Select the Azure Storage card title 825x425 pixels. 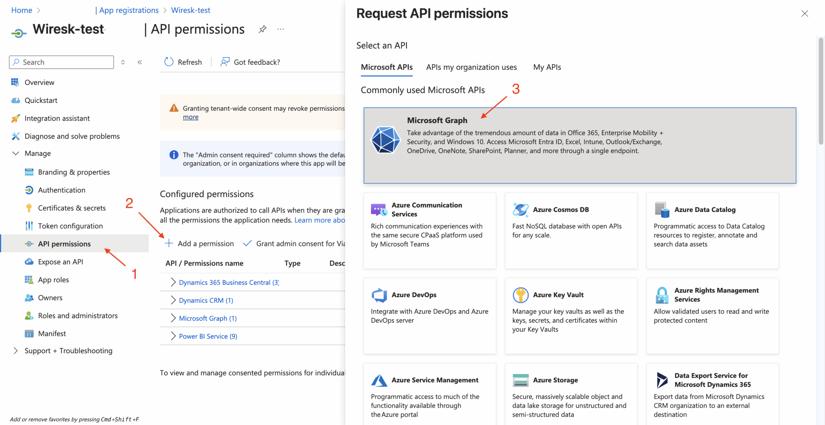555,380
